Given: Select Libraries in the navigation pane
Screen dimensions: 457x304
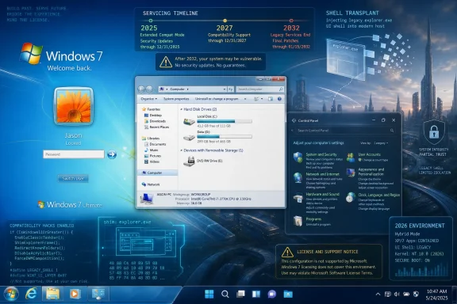Looking at the screenshot, I should [x=151, y=139].
